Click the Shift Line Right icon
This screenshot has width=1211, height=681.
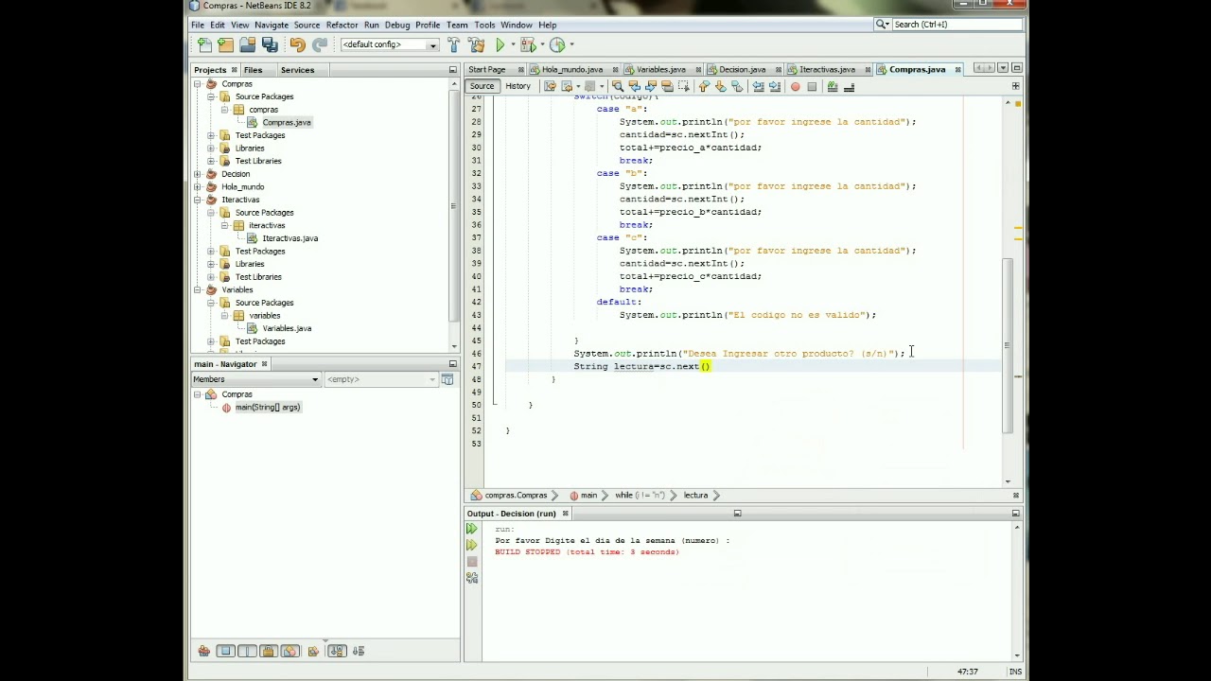[774, 87]
